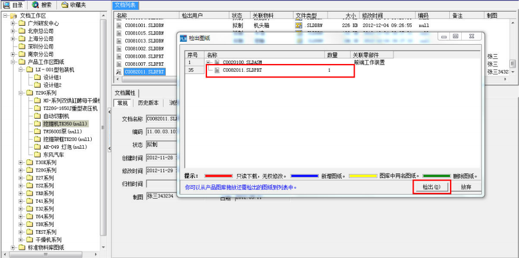This screenshot has height=258, width=520.
Task: Expand the 标准物料库图纸 folder
Action: 13,247
